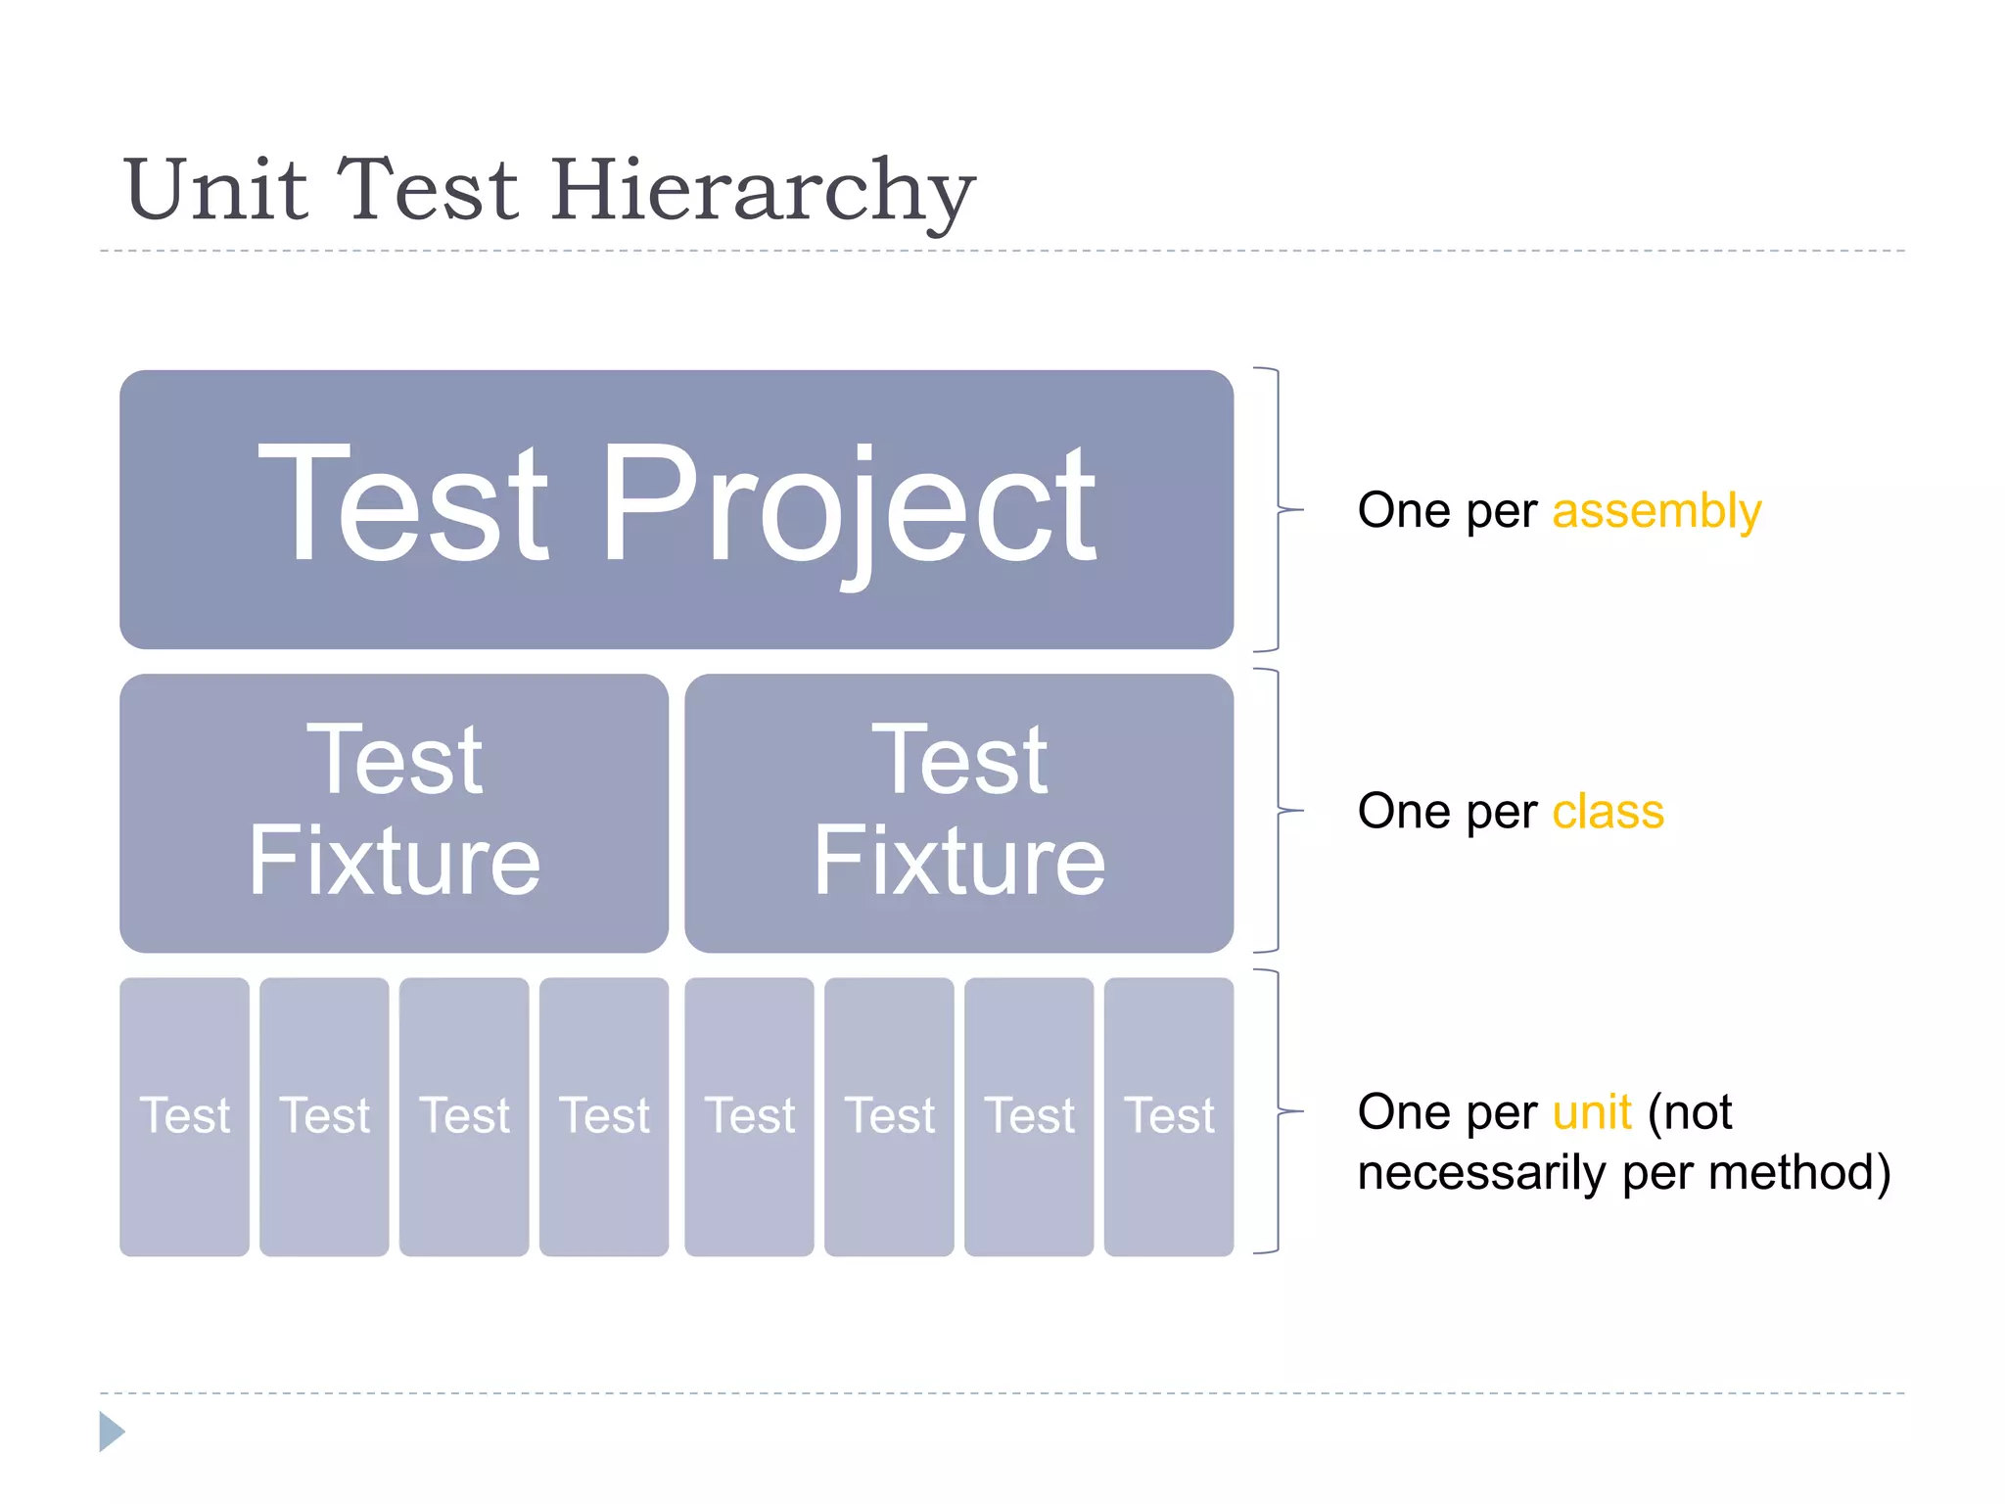Click the text One per assembly
Image resolution: width=2005 pixels, height=1504 pixels.
pyautogui.click(x=1560, y=511)
